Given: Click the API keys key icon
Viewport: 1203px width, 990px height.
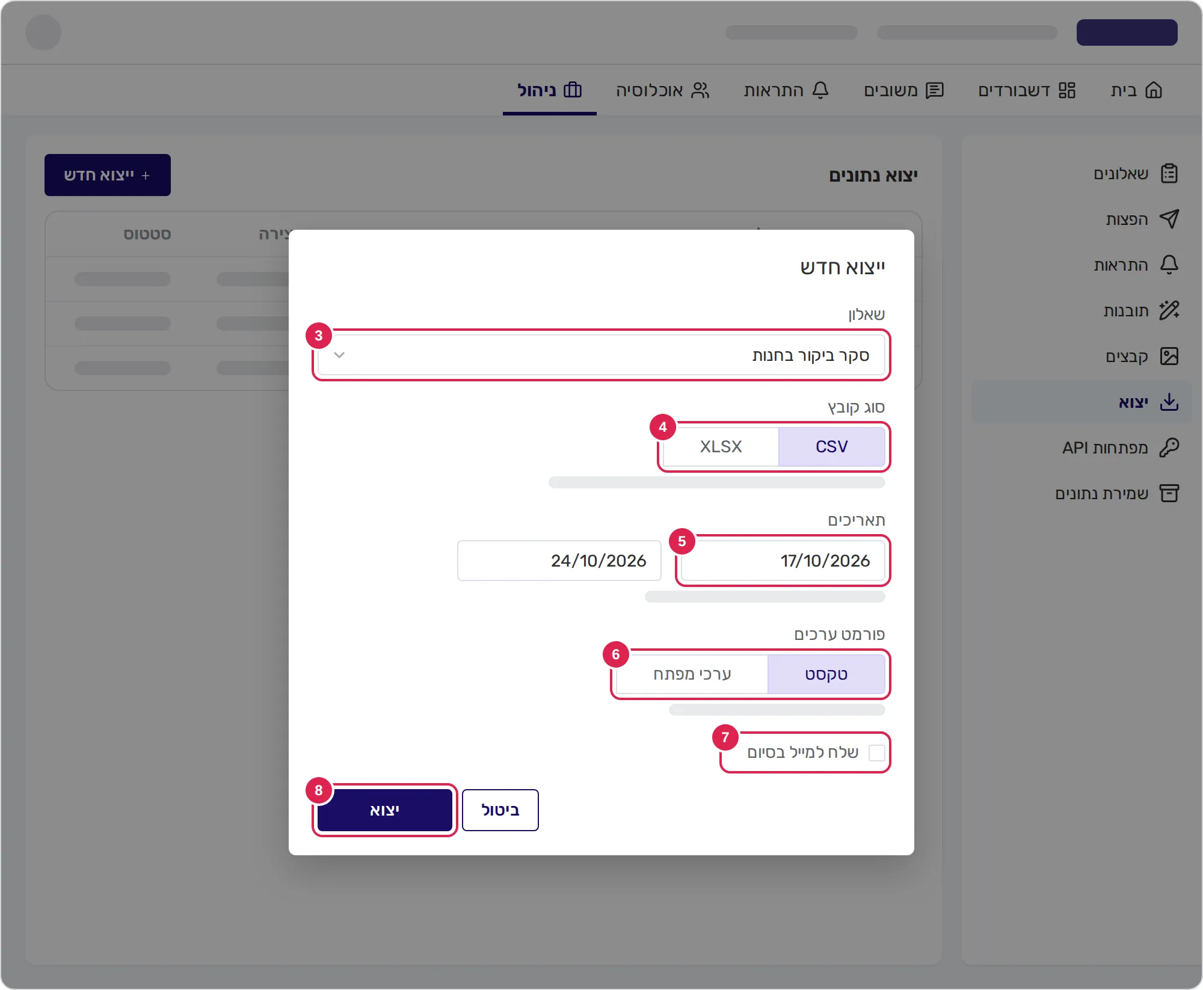Looking at the screenshot, I should point(1169,447).
